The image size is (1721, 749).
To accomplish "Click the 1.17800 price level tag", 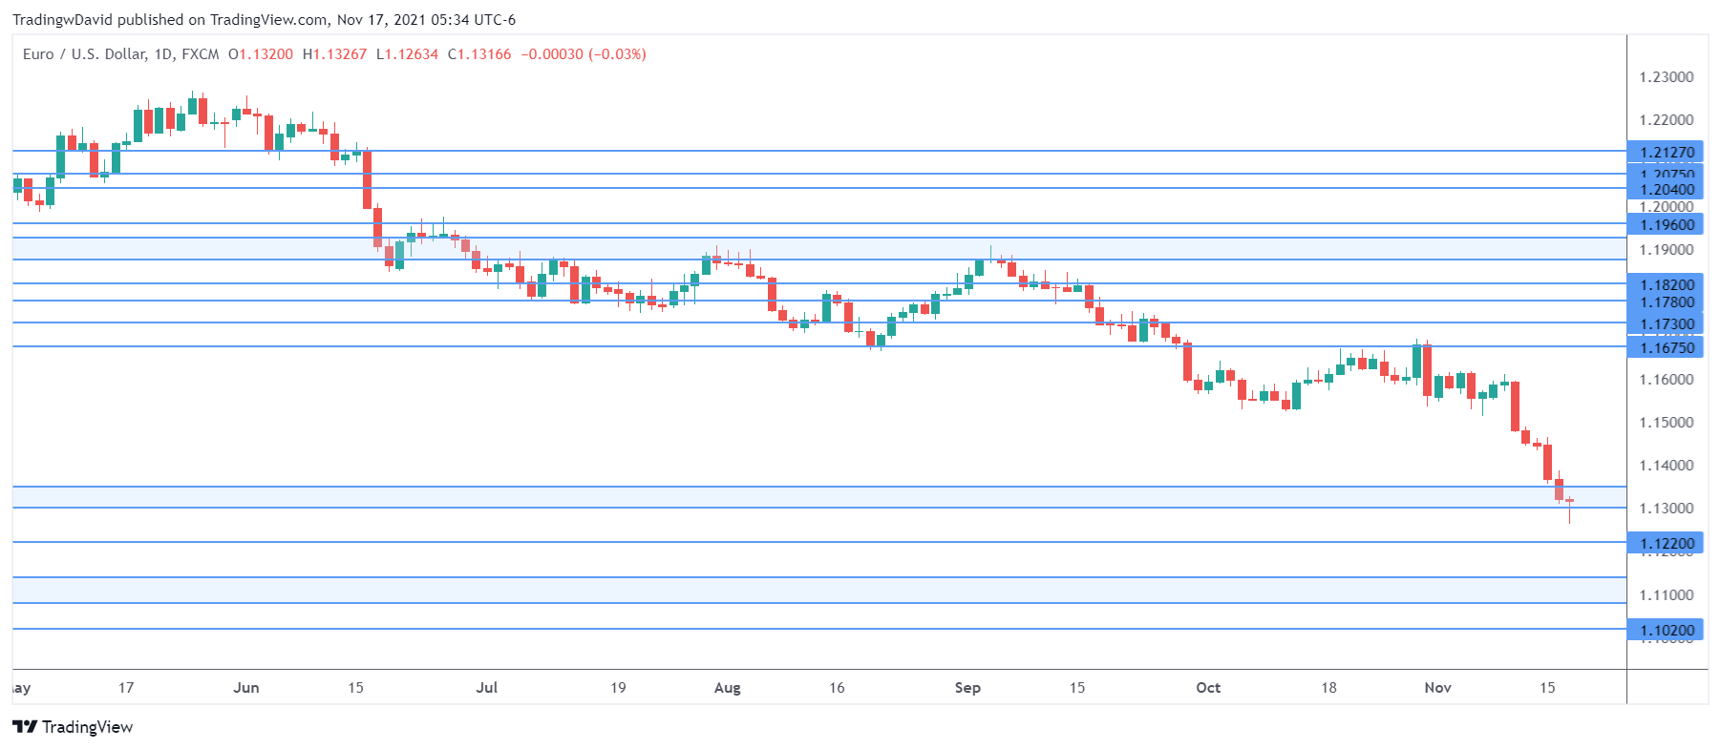I will click(1667, 302).
